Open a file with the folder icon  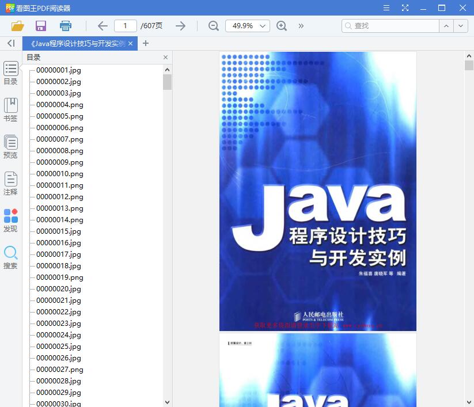pyautogui.click(x=17, y=26)
